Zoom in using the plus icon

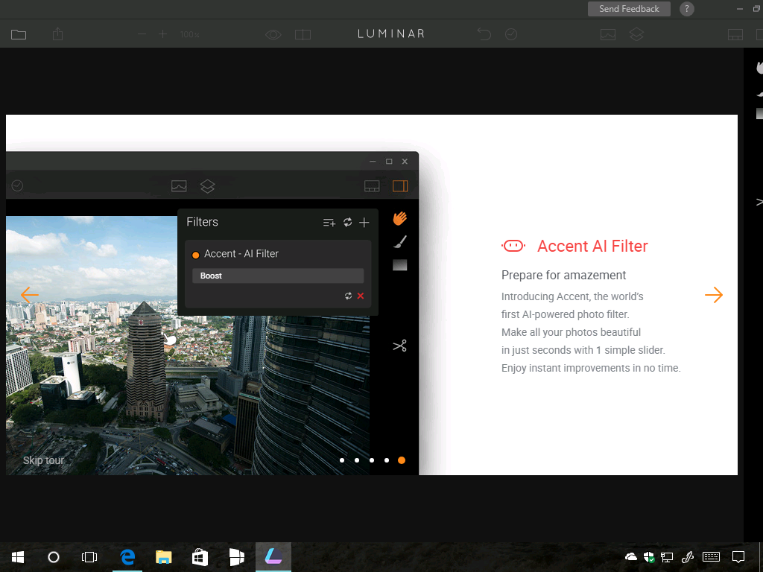pyautogui.click(x=162, y=34)
